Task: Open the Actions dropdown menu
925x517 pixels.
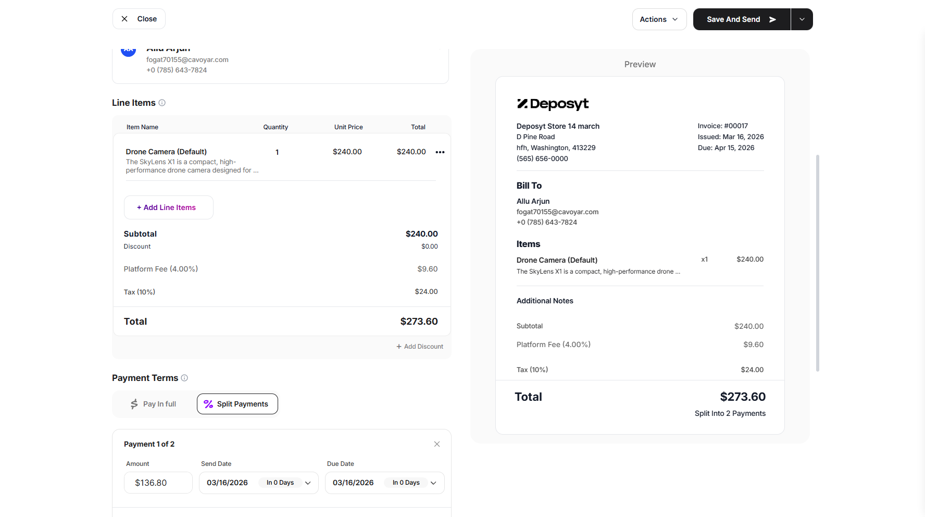Action: click(x=659, y=19)
